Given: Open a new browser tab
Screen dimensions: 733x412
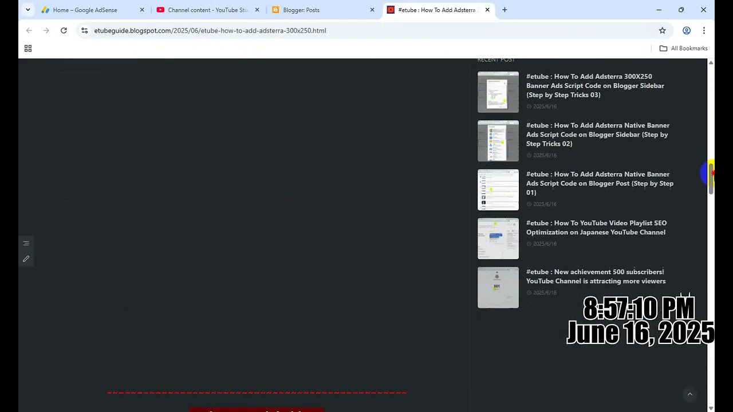Looking at the screenshot, I should [x=505, y=10].
